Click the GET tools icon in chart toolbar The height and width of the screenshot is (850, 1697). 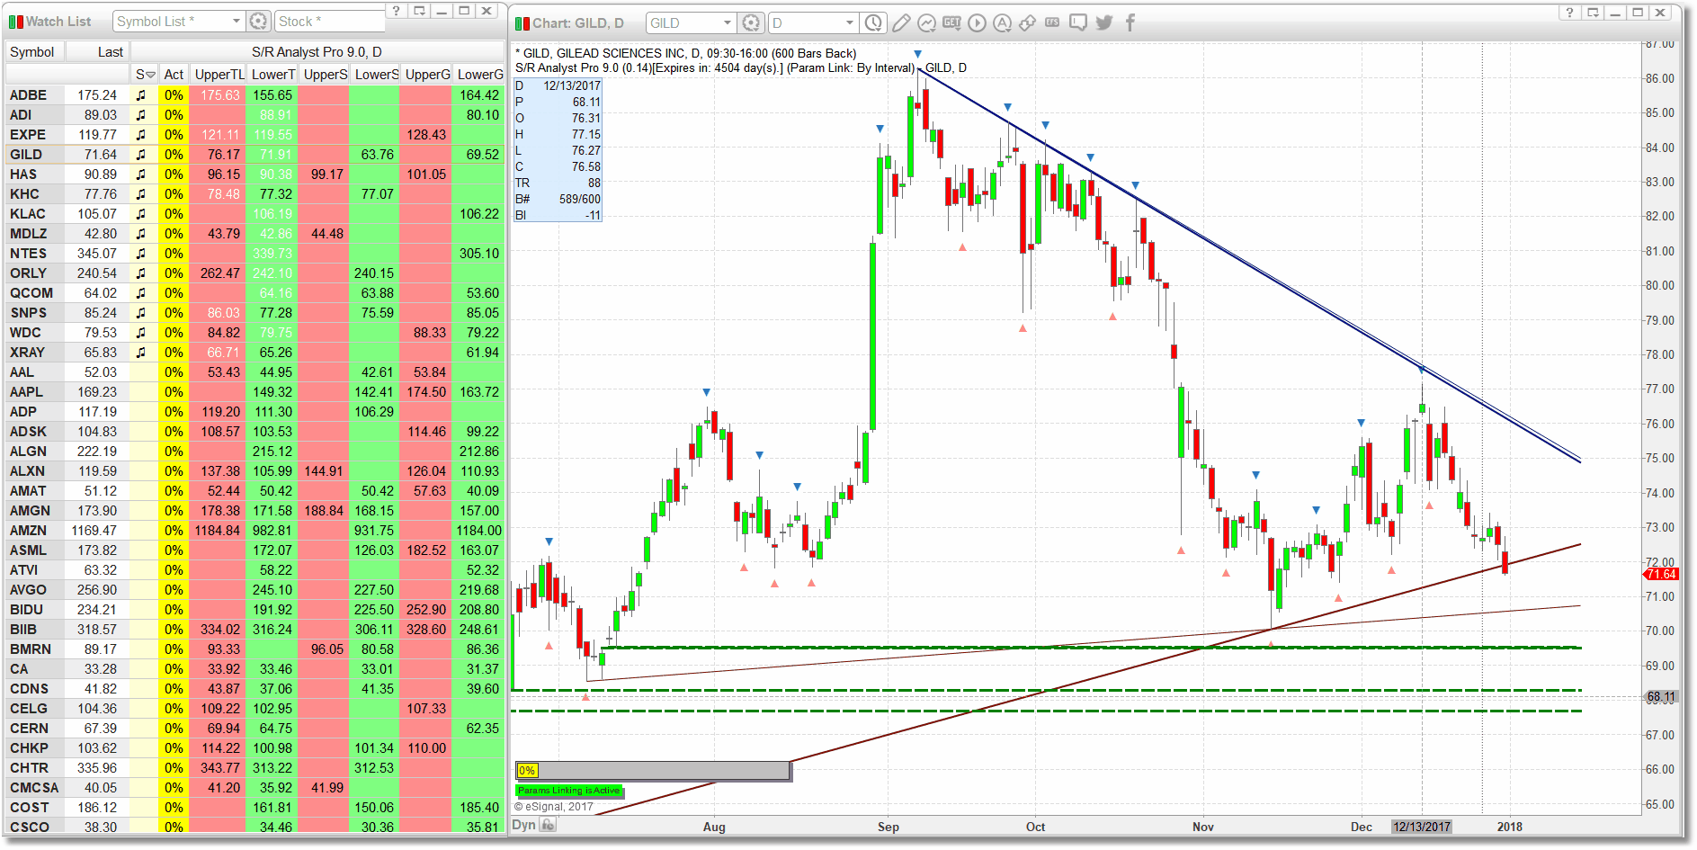pyautogui.click(x=951, y=22)
